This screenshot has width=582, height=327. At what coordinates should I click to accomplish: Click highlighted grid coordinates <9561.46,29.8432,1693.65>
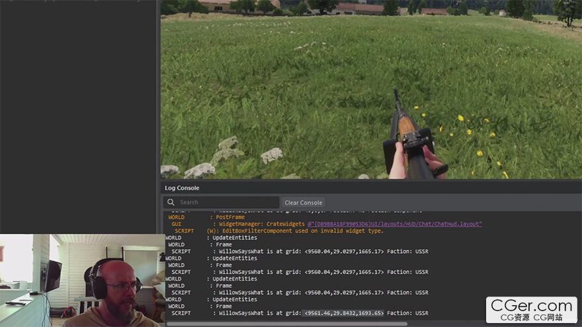[x=343, y=313]
